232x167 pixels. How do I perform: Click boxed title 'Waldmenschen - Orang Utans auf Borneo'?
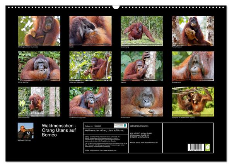(105, 130)
